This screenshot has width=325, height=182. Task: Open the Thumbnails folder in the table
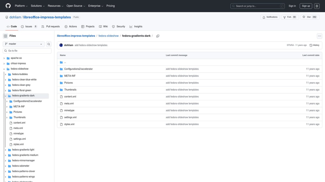[x=70, y=90]
